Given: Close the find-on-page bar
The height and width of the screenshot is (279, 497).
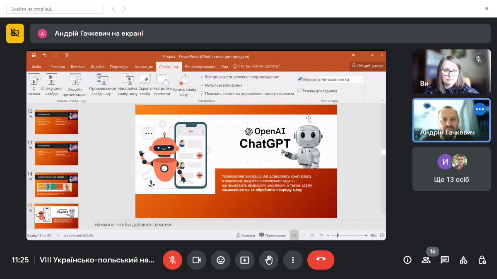Looking at the screenshot, I should pyautogui.click(x=487, y=8).
